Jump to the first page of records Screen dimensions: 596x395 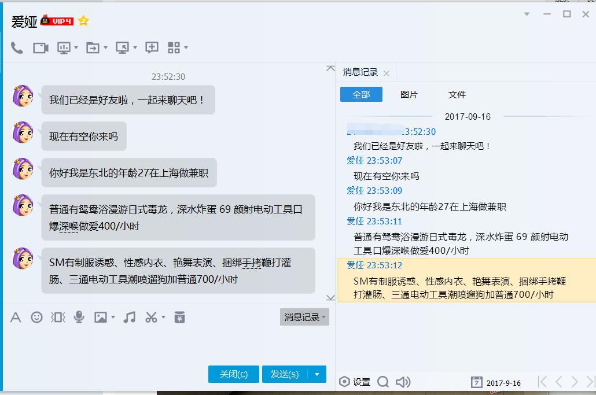(542, 382)
